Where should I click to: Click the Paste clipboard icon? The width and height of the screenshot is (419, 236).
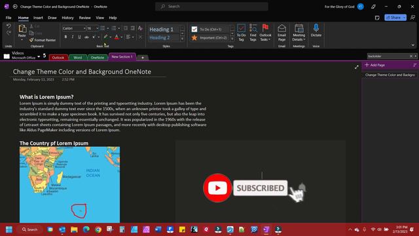pyautogui.click(x=22, y=29)
